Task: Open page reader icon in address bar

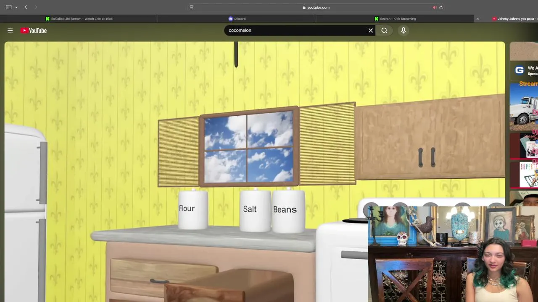Action: (x=191, y=7)
